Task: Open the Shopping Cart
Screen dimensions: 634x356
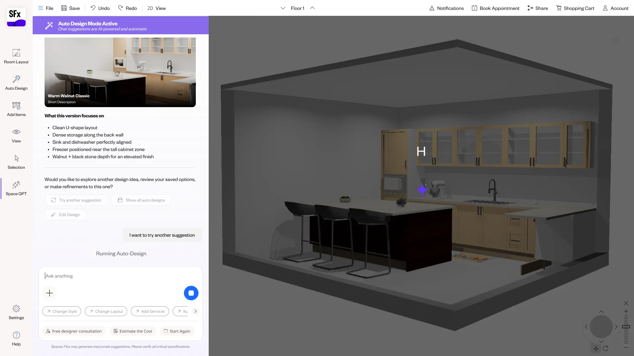Action: 575,8
